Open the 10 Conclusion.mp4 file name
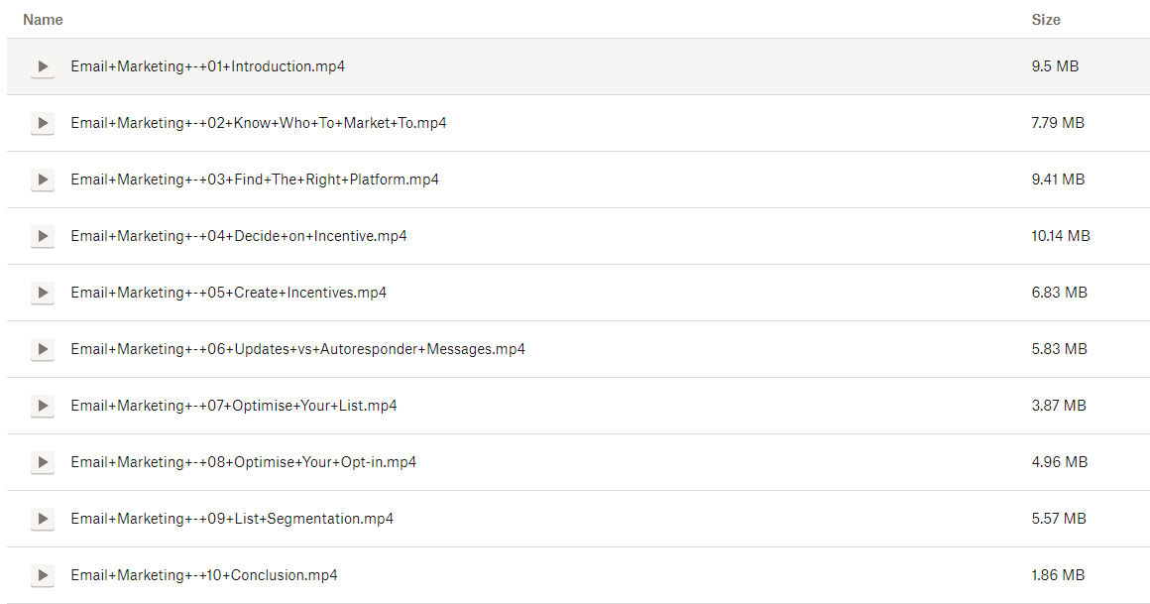This screenshot has height=604, width=1150. coord(203,575)
